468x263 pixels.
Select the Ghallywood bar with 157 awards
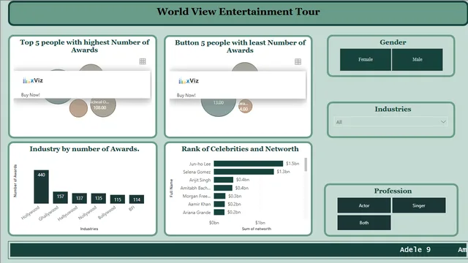(60, 197)
